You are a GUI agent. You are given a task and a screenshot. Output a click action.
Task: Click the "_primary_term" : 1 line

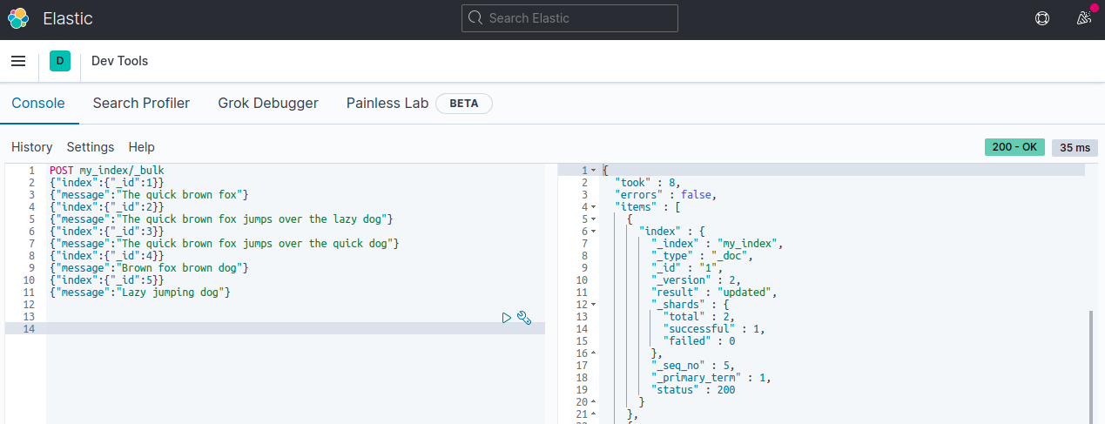coord(711,378)
